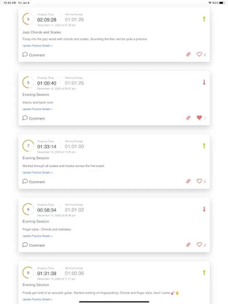228x304 pixels.
Task: Comment on the 01:00:40 practice session
Action: [33, 118]
